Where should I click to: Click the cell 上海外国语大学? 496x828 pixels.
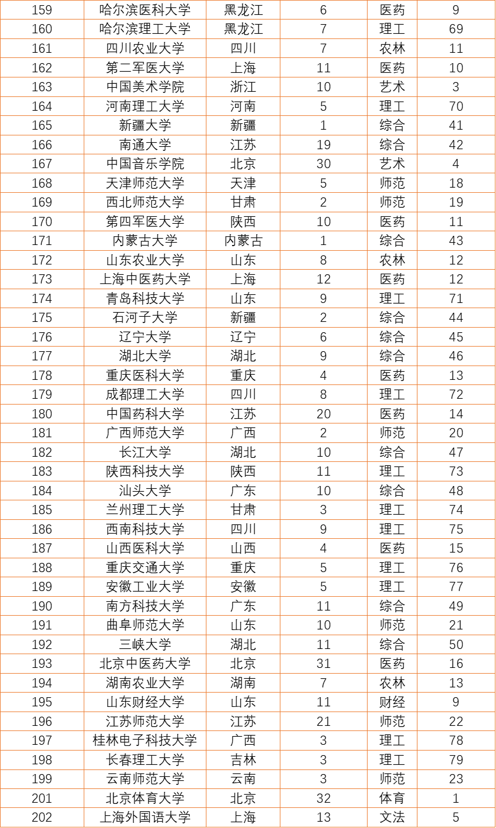pyautogui.click(x=145, y=817)
